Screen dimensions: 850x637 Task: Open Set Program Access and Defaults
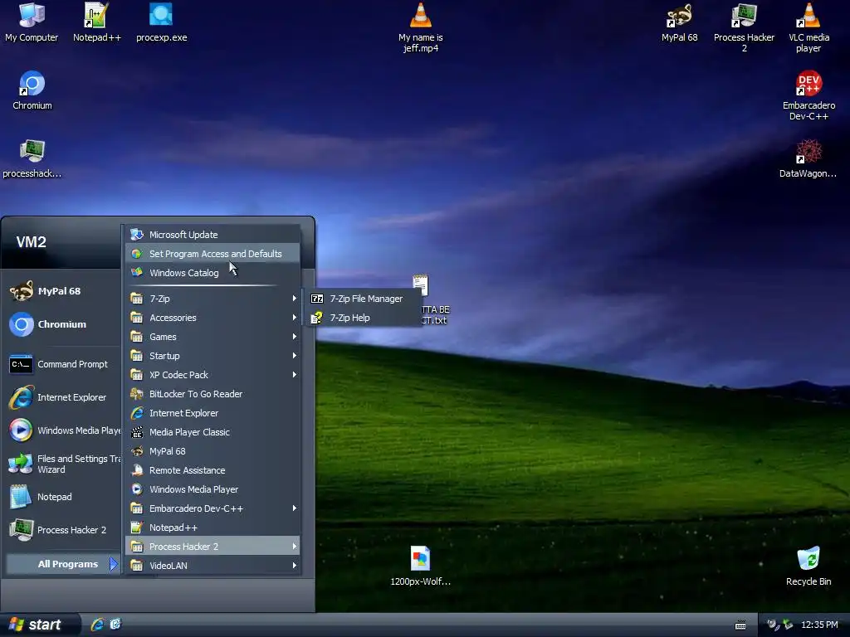(213, 254)
